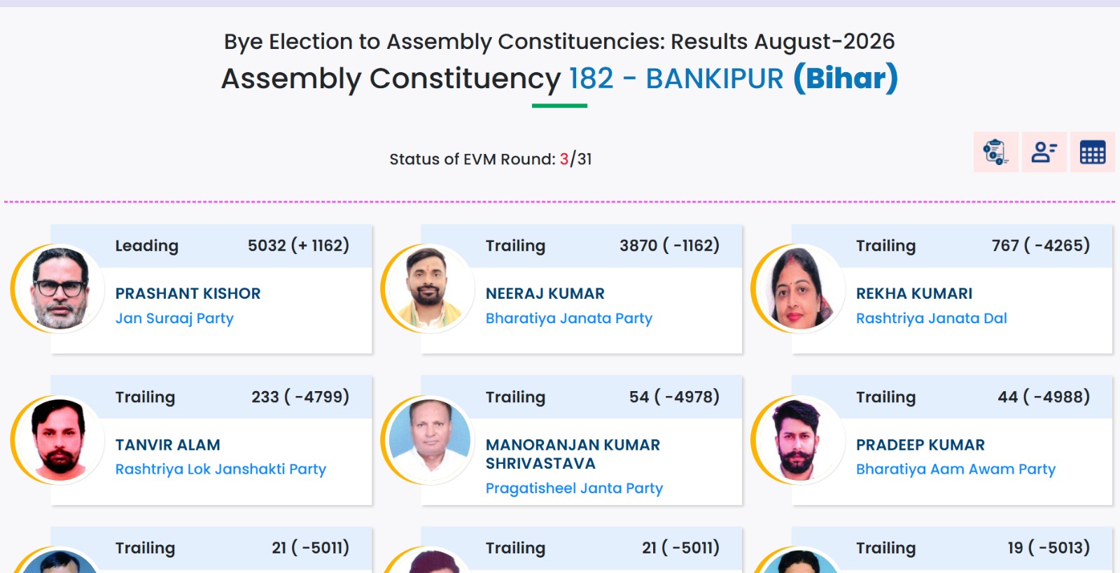
Task: Select the PRASHANT KISHOR name
Action: point(188,293)
